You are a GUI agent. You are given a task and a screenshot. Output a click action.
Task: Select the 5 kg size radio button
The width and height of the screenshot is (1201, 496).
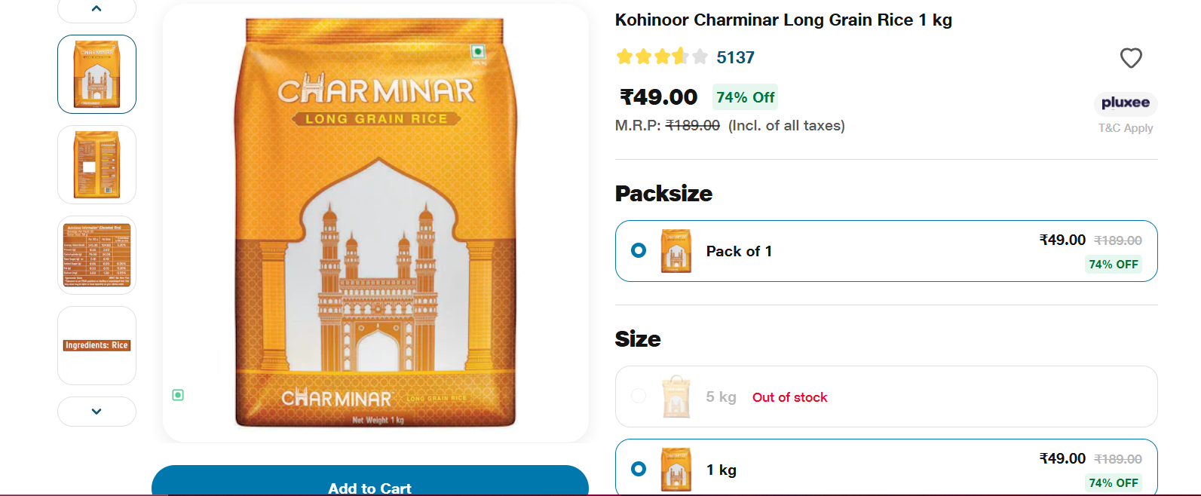pos(639,396)
